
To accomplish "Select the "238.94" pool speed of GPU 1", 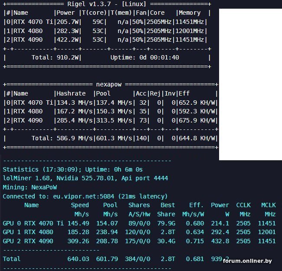I will 107,232.
